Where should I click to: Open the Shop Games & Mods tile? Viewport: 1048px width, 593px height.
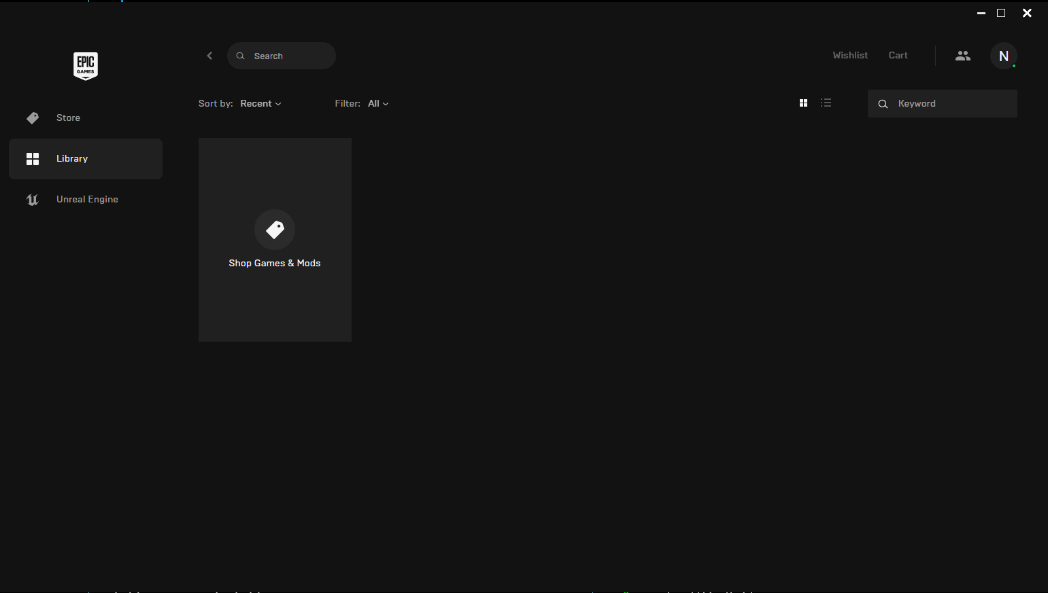[275, 240]
